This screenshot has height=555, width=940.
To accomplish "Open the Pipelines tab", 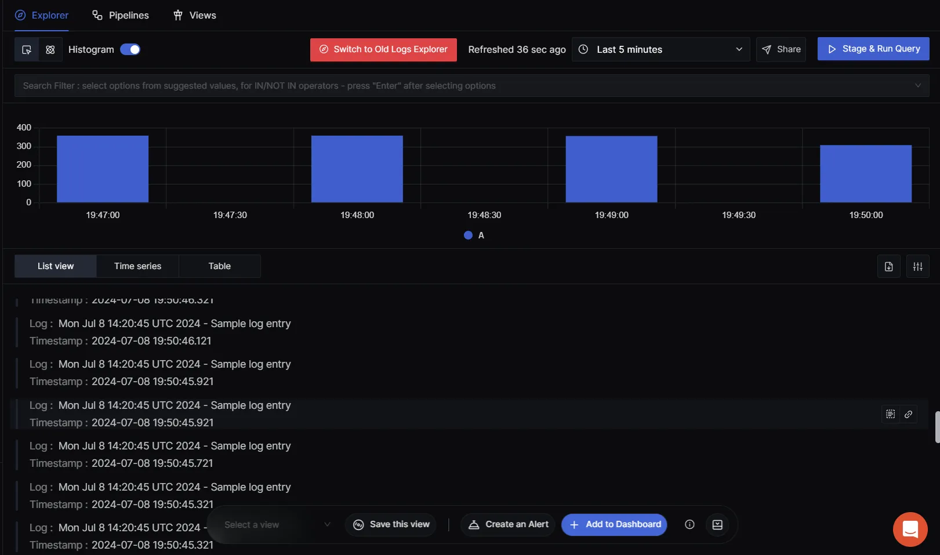I will (121, 15).
